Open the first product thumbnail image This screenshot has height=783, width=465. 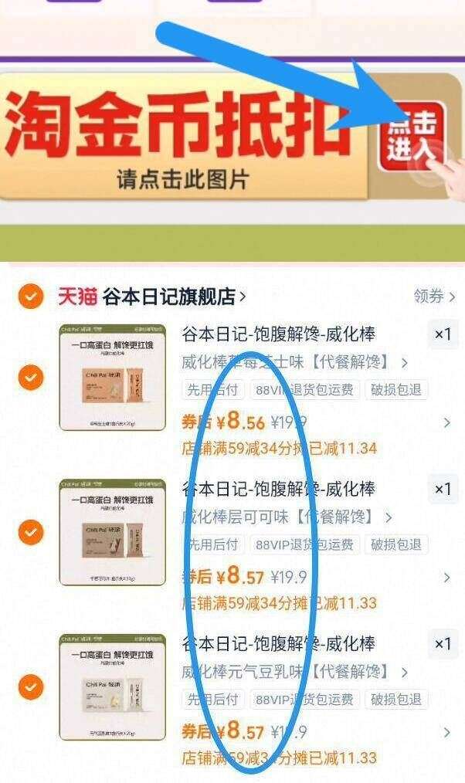point(112,378)
